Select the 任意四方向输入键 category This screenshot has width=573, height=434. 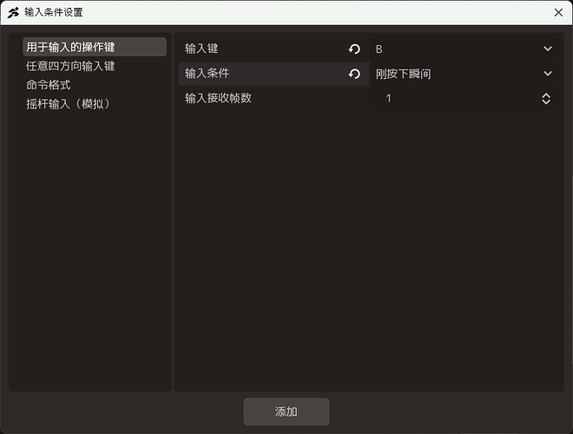pyautogui.click(x=70, y=66)
